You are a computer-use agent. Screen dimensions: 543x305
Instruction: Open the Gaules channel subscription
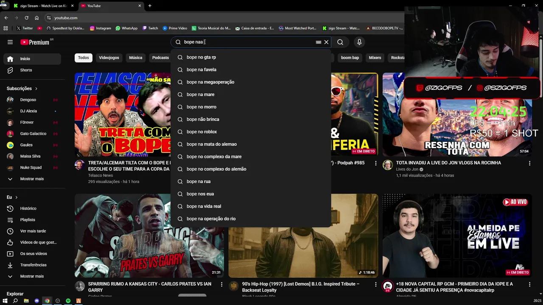tap(32, 145)
